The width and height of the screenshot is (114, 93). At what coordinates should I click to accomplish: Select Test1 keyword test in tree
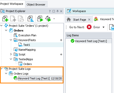pos(27,45)
